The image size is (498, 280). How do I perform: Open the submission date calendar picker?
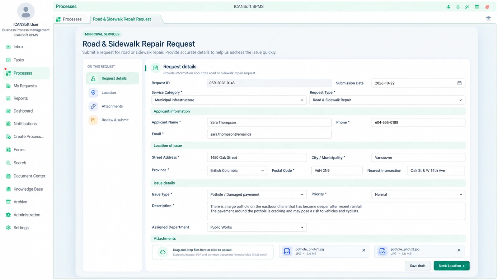point(459,83)
